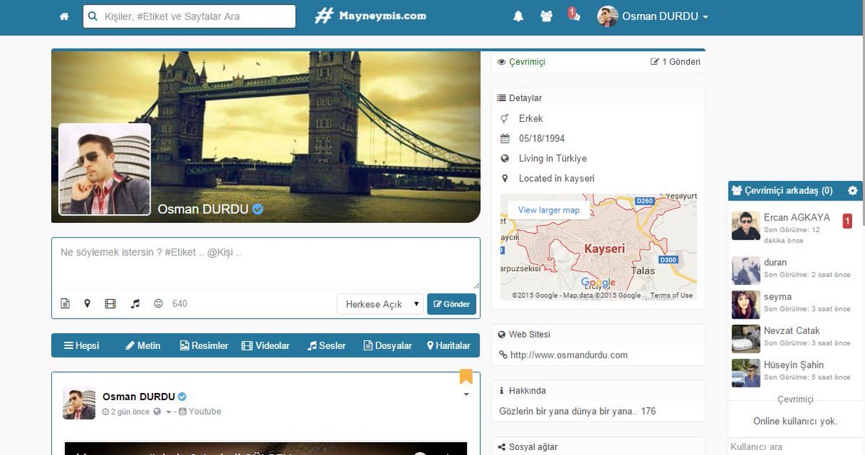Select the Dosyalar filter tab
865x455 pixels.
click(x=388, y=345)
